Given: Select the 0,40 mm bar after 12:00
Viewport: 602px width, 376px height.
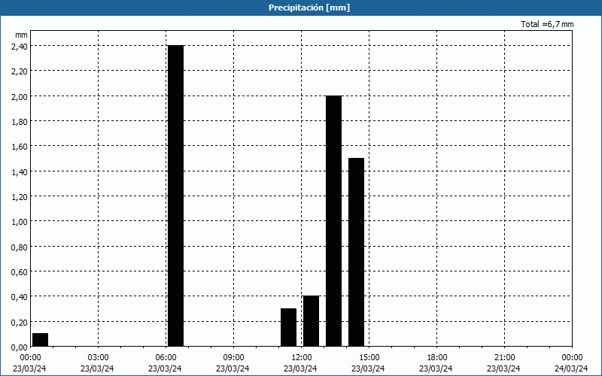Looking at the screenshot, I should point(311,321).
